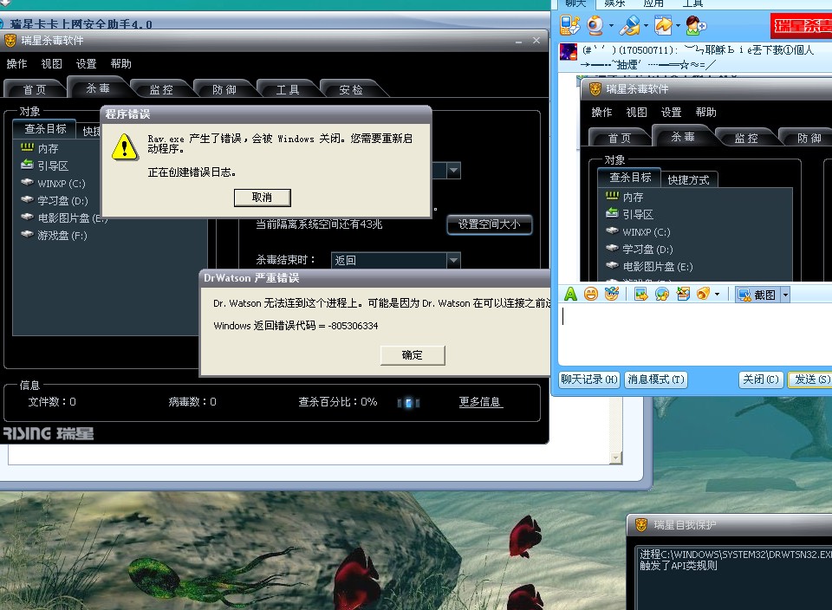Switch to the 首页 tab in main Rising window

(35, 89)
